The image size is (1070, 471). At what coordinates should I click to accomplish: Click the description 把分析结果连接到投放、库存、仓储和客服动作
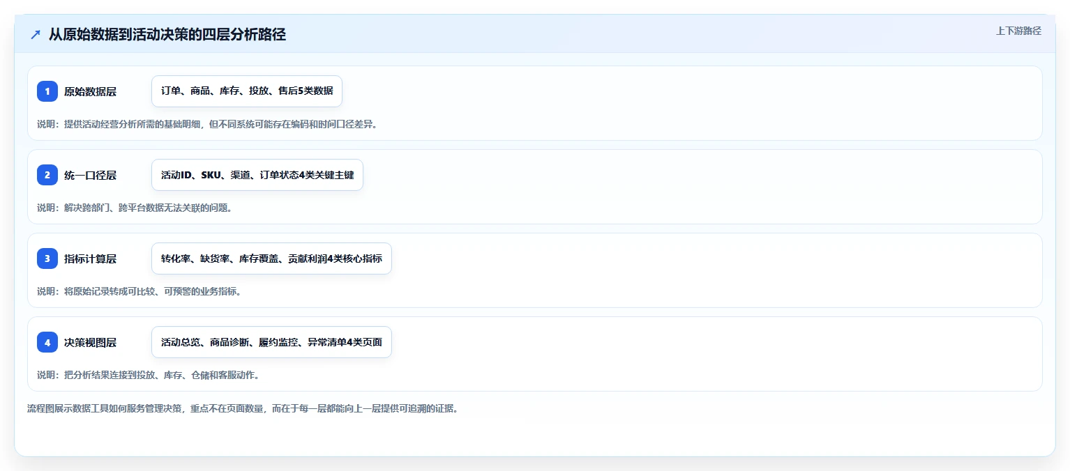[148, 375]
